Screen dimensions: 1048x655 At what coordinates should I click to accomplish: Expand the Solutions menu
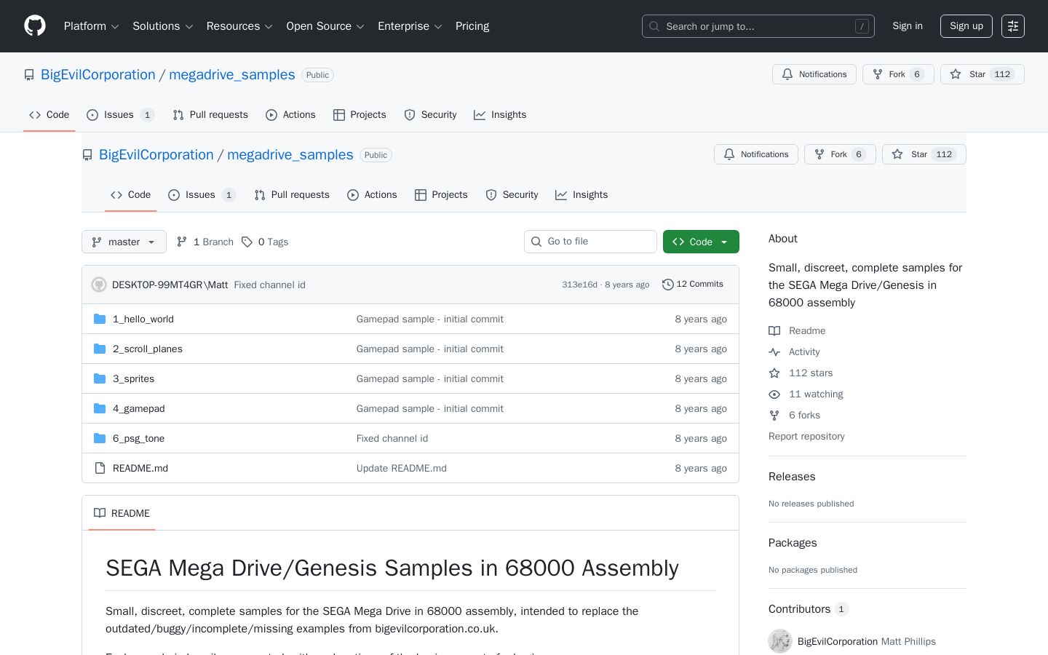coord(163,26)
